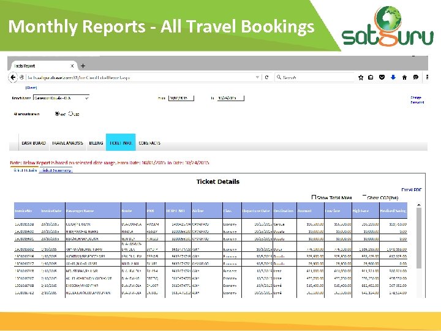Click the Pocket save icon
Image resolution: width=441 pixels, height=331 pixels.
point(382,77)
